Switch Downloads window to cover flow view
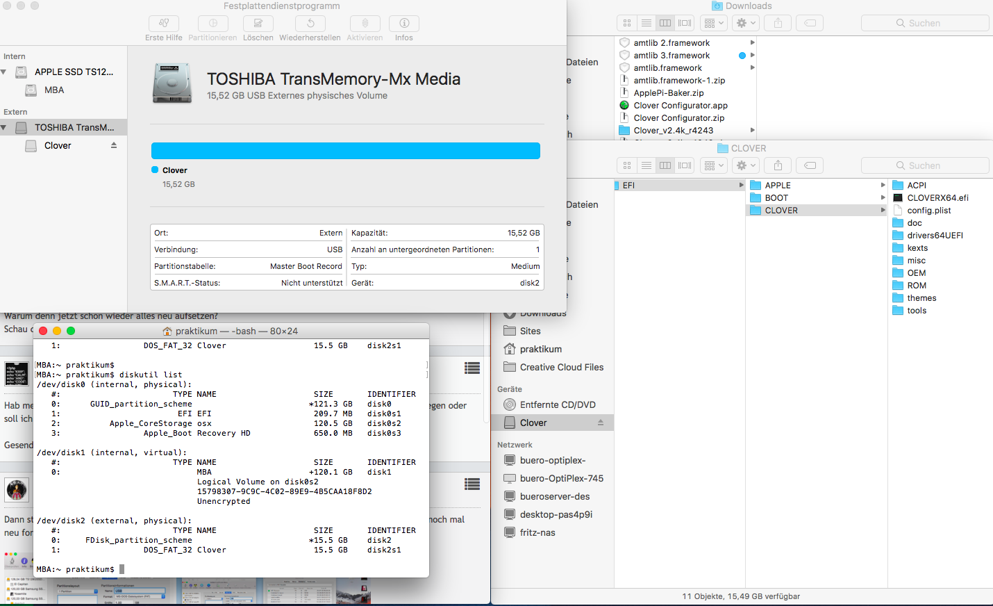The height and width of the screenshot is (606, 993). click(685, 23)
